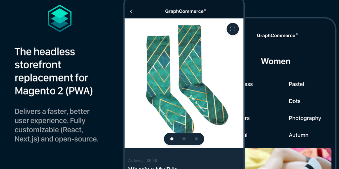Select the first carousel dot

point(172,139)
